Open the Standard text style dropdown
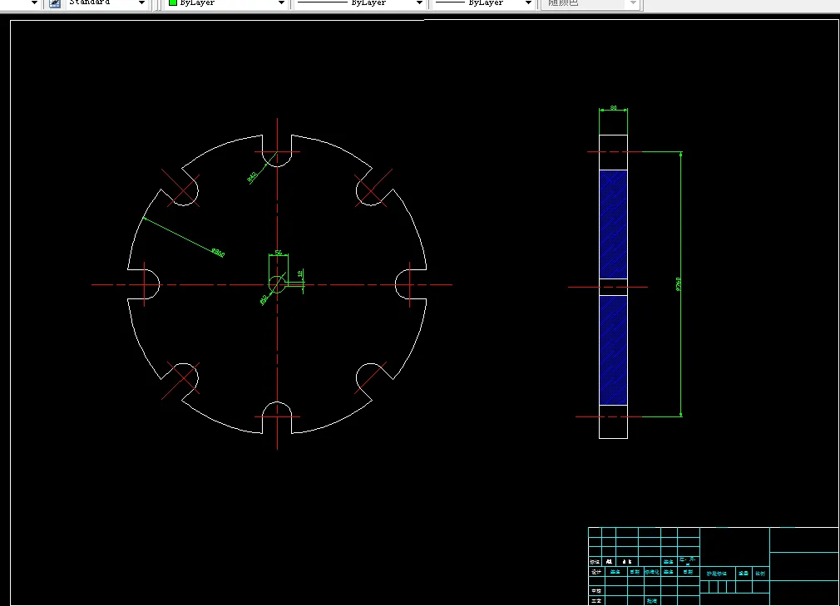840x606 pixels. [x=141, y=3]
